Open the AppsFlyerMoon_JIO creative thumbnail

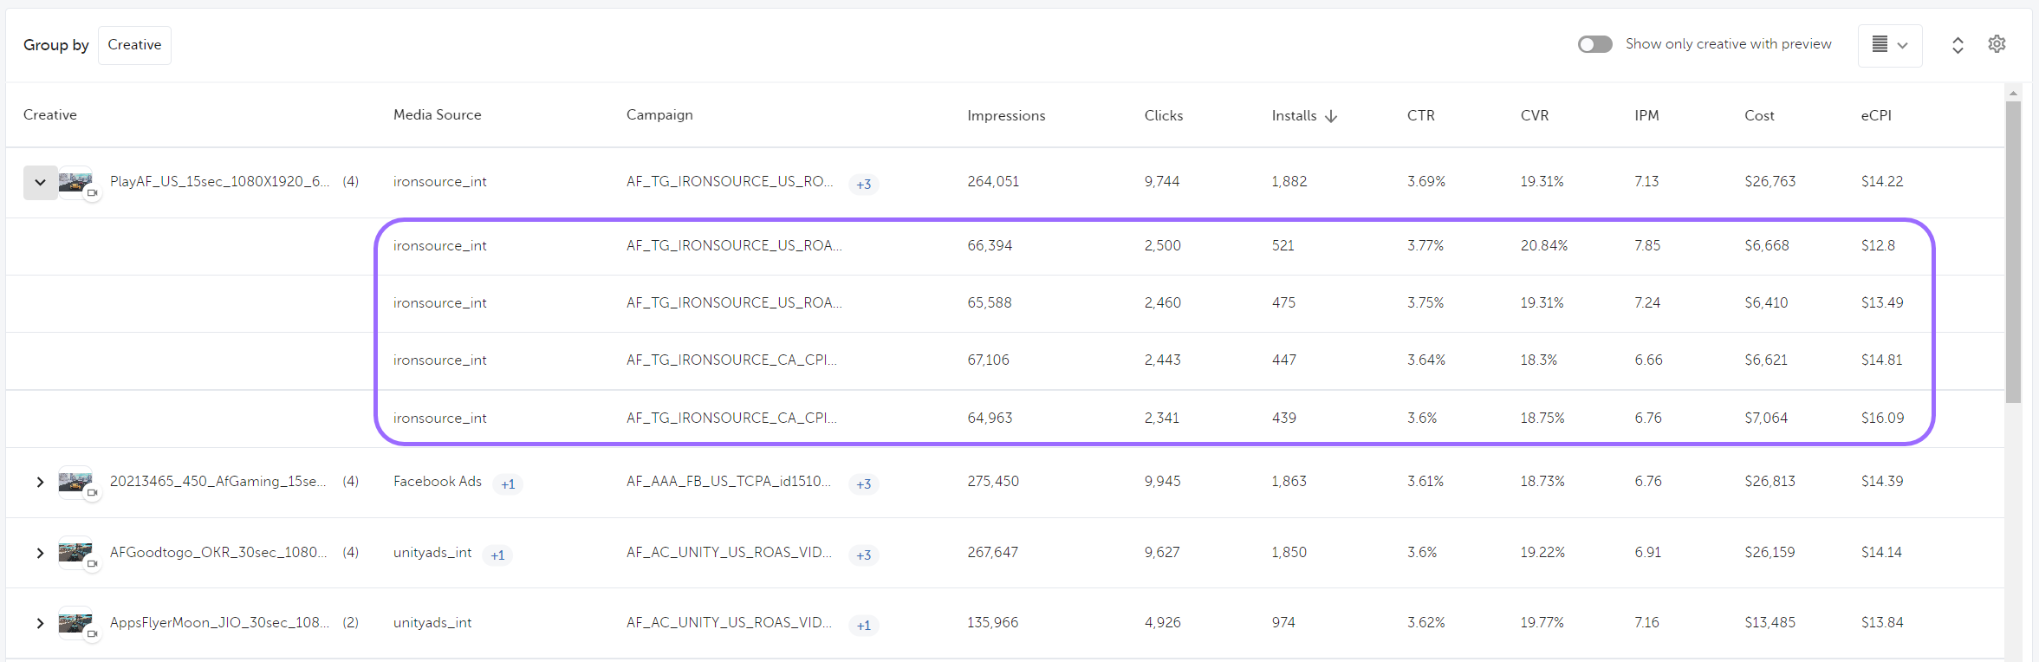point(75,622)
